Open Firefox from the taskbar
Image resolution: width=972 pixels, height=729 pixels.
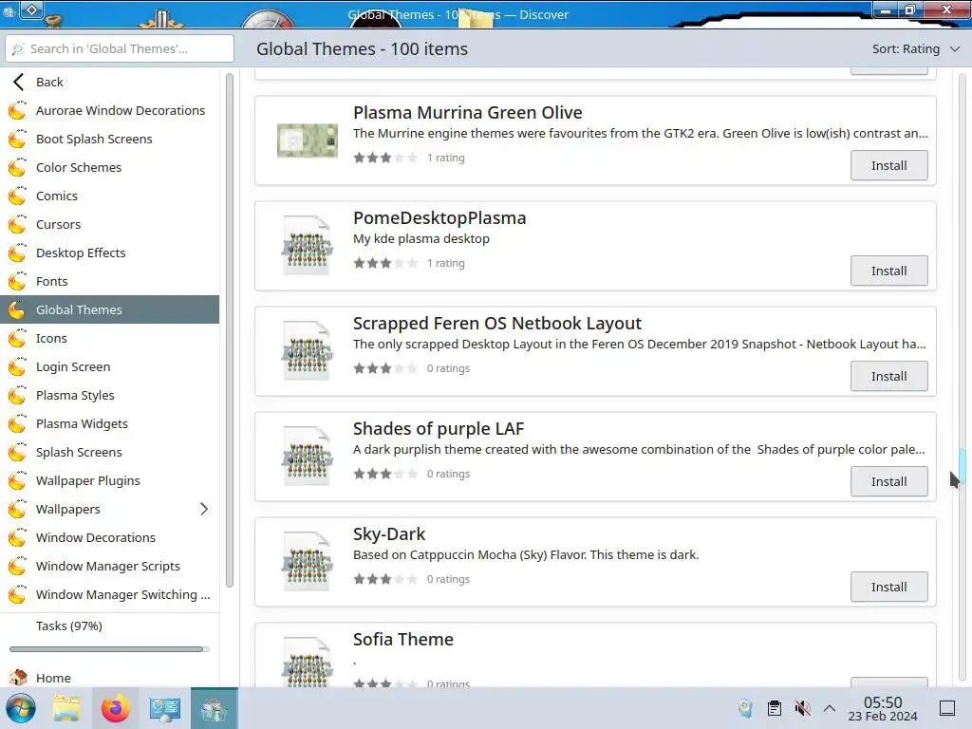click(116, 708)
